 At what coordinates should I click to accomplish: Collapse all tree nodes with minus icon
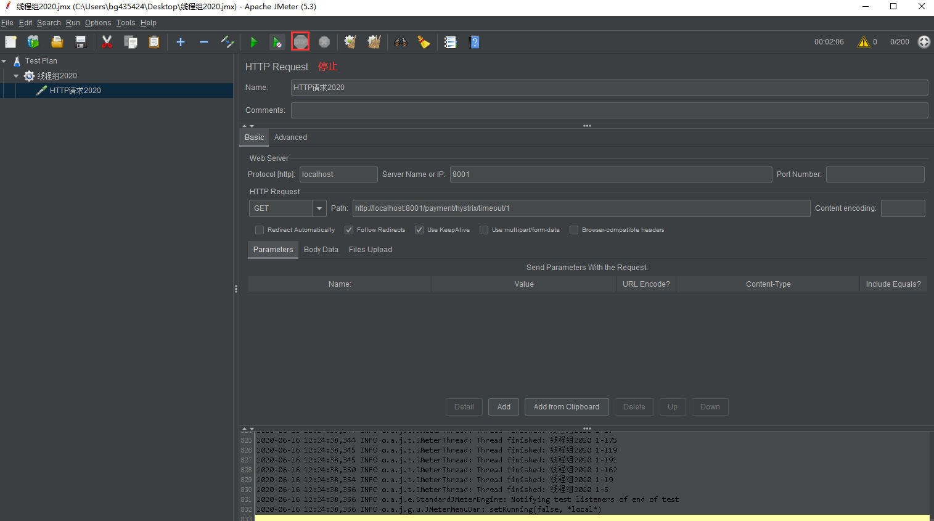(204, 42)
